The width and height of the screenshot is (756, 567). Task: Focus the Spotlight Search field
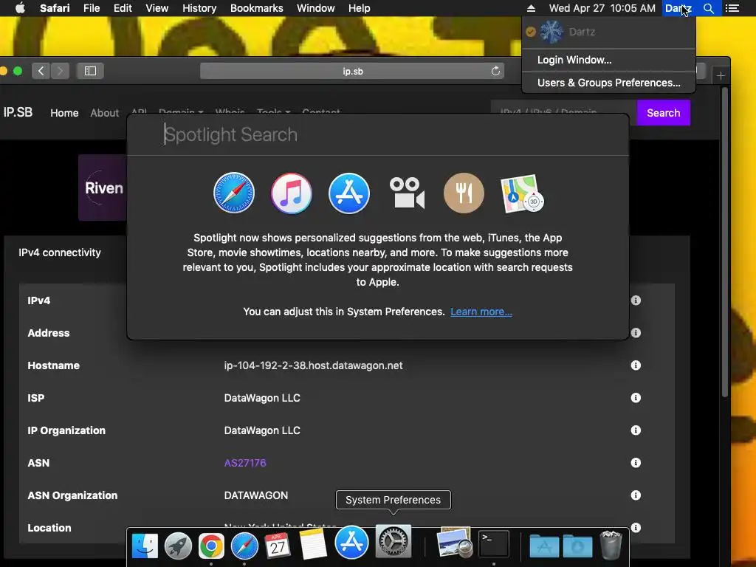377,134
